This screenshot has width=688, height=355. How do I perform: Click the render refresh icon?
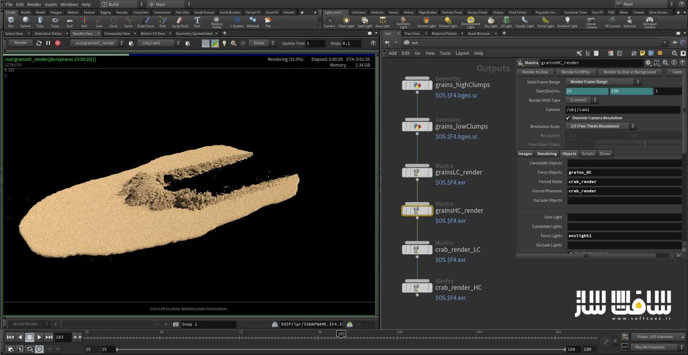click(38, 43)
